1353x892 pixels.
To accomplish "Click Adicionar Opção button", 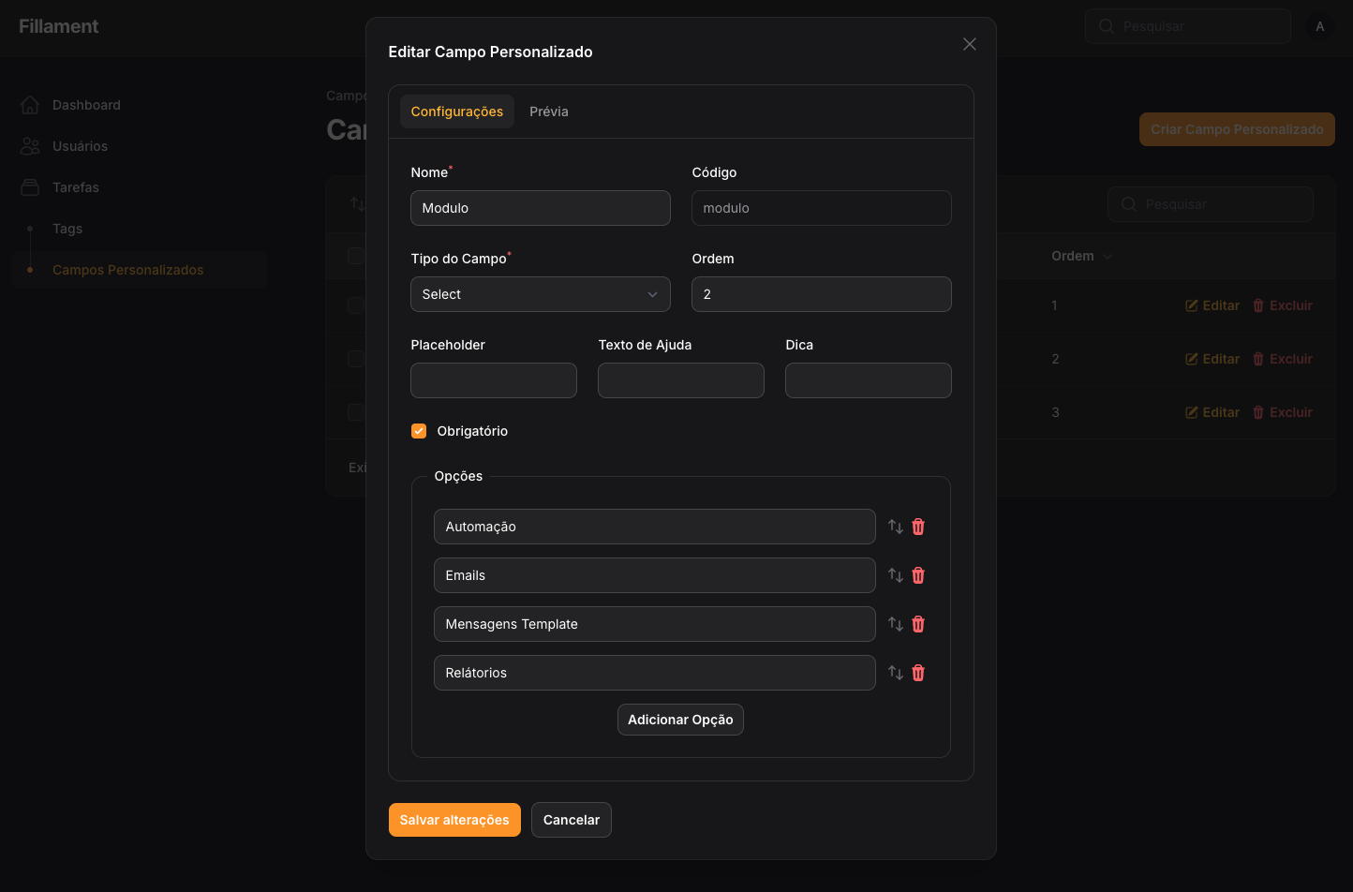I will click(680, 720).
